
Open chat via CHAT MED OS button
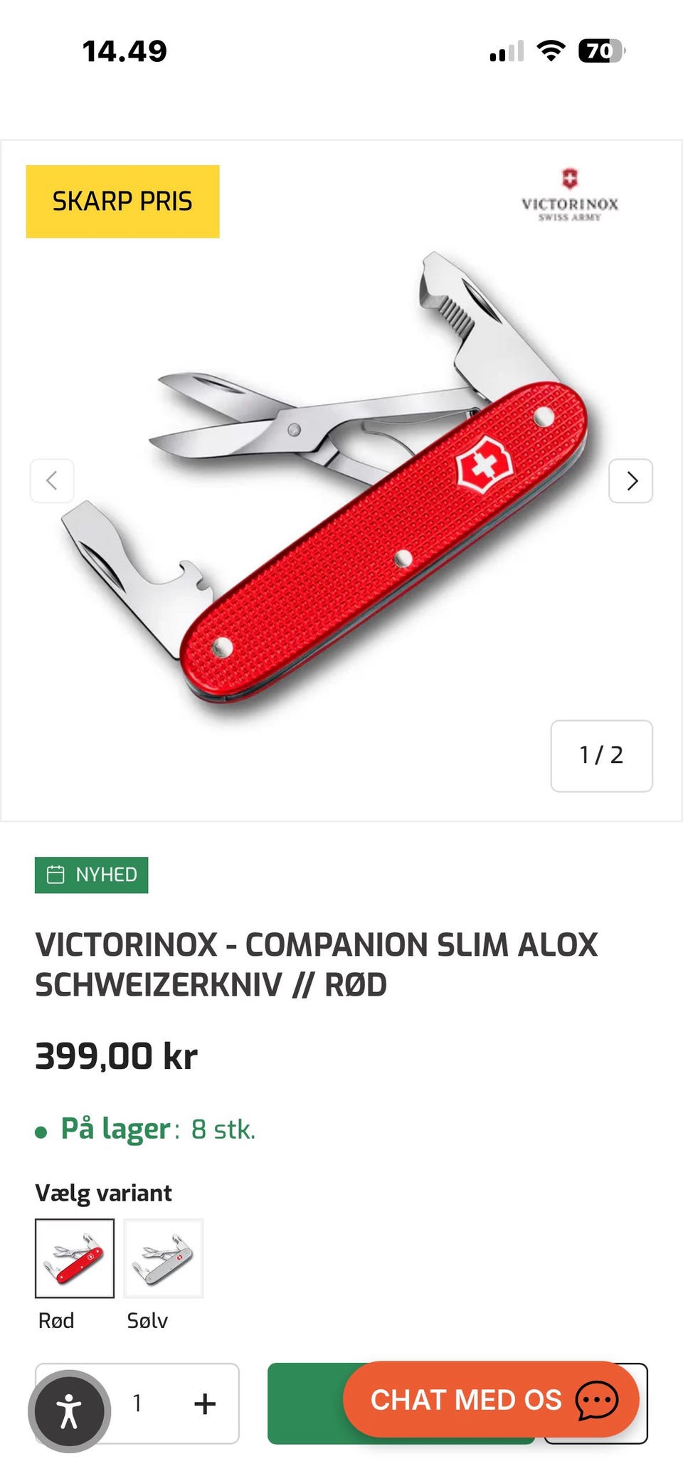[491, 1399]
